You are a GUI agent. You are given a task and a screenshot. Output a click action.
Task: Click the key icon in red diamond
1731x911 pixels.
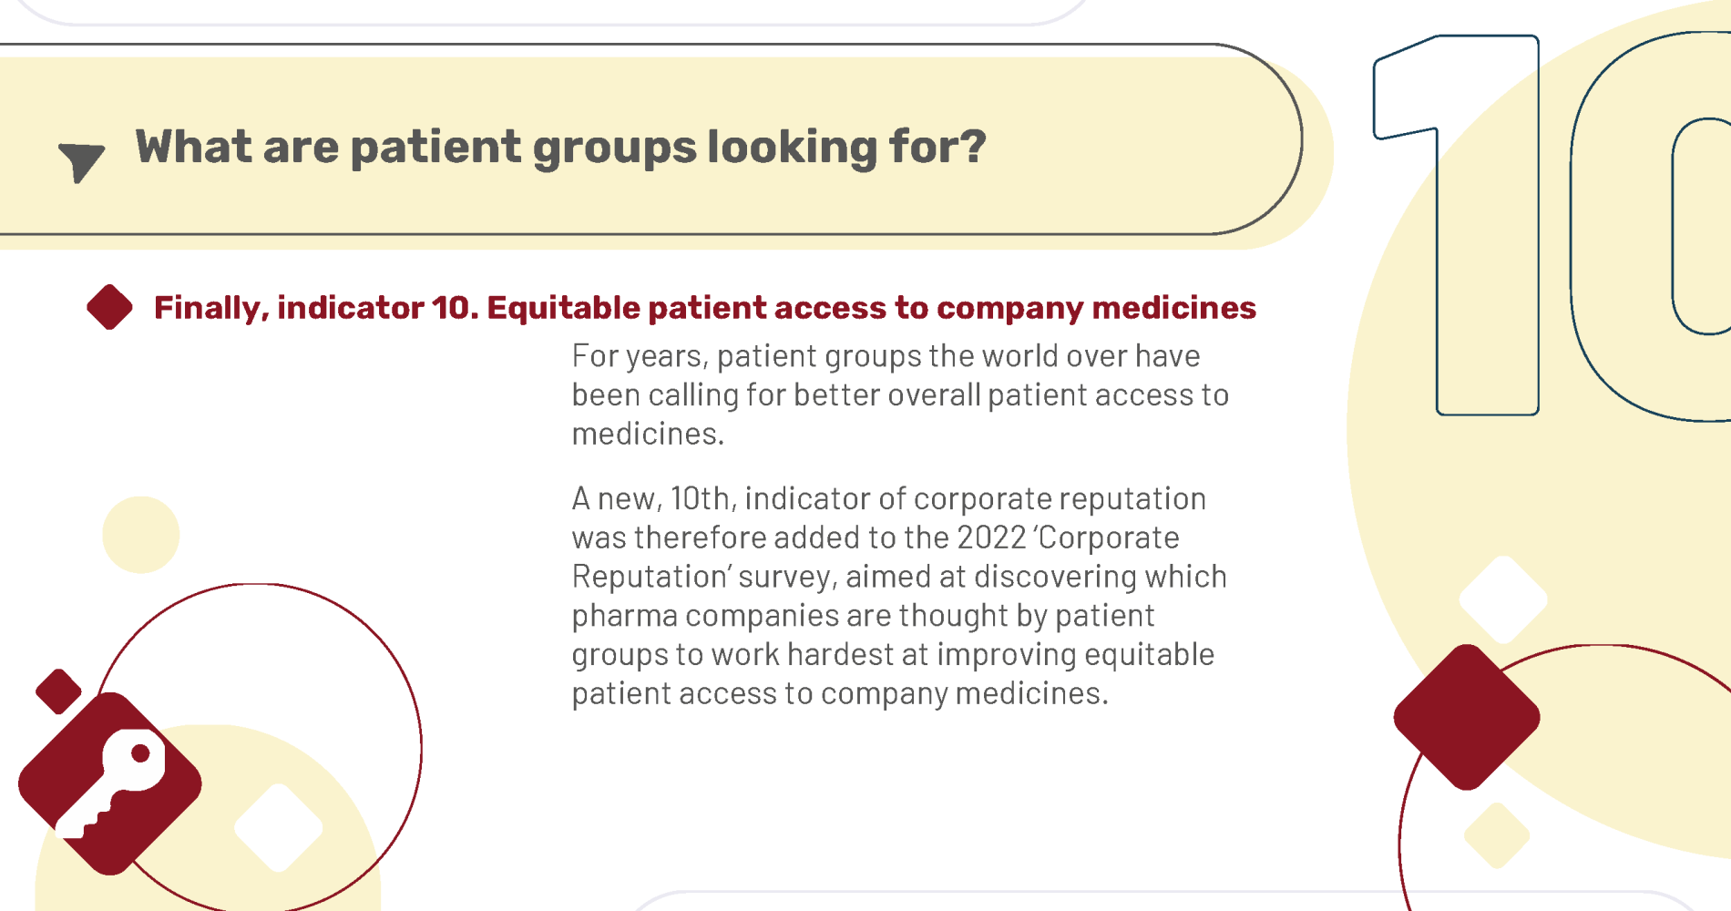(110, 783)
